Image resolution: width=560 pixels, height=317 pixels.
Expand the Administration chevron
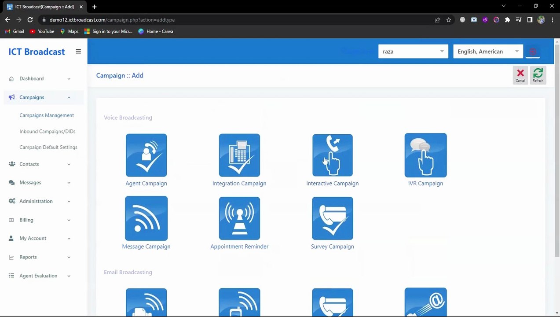(x=69, y=201)
